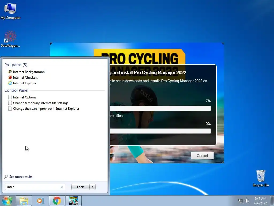Click the magnifier icon beside See more results
Image resolution: width=274 pixels, height=206 pixels.
point(6,176)
